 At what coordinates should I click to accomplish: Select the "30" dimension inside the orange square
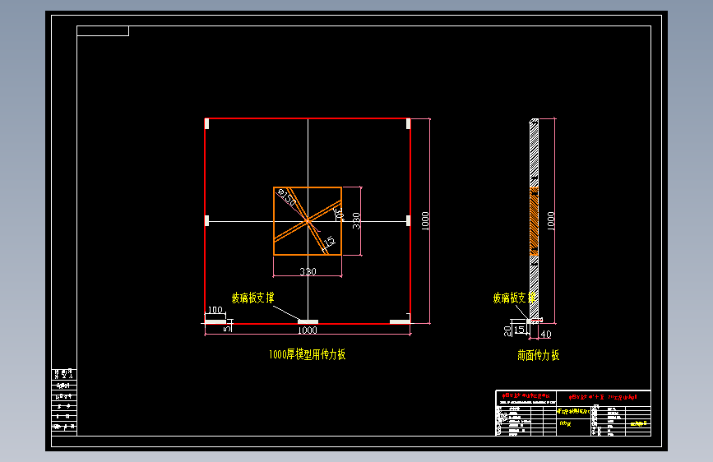(x=339, y=214)
